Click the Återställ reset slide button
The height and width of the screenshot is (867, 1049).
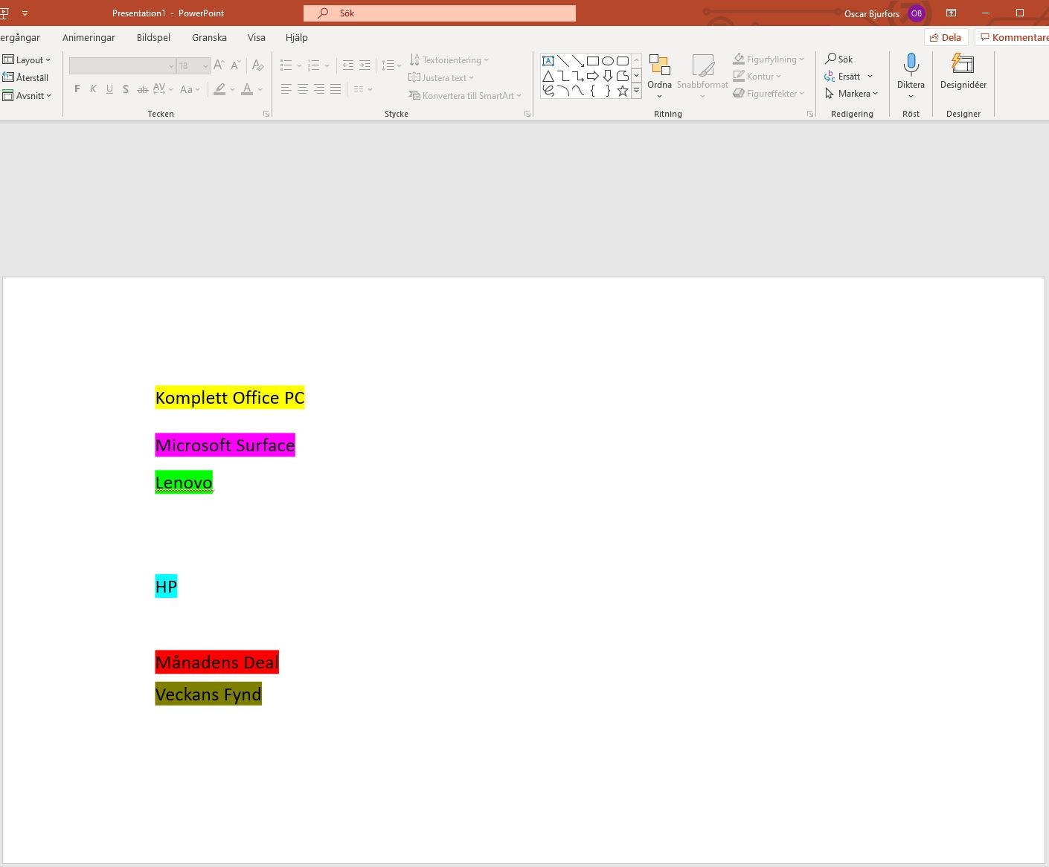26,78
